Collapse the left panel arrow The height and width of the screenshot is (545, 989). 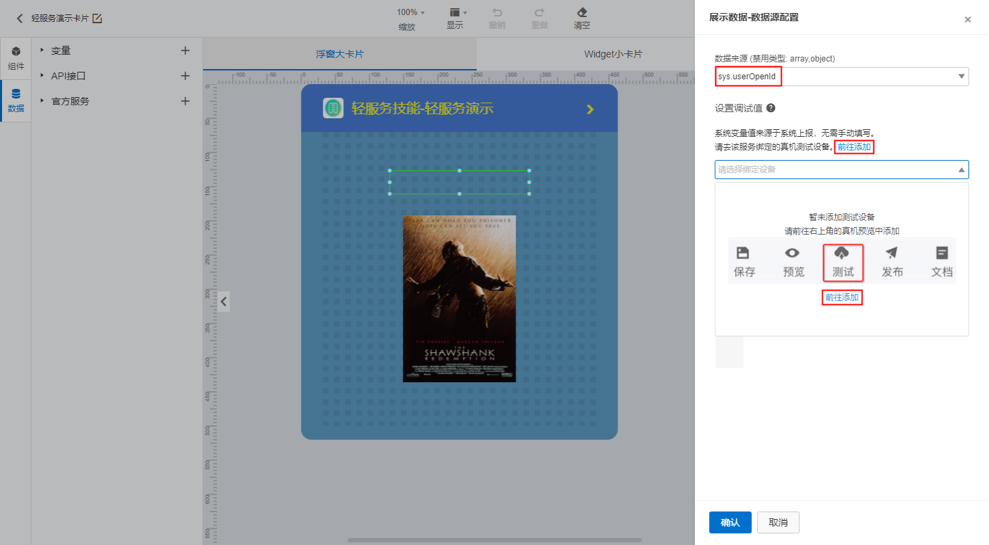(223, 301)
